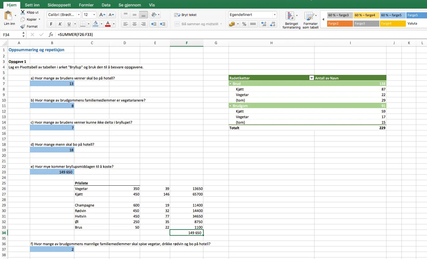Apply the orange Farge2 cell style

339,23
